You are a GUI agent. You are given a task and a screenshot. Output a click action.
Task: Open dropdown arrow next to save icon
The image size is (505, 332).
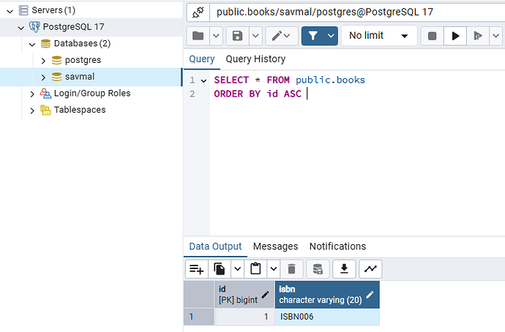[255, 36]
